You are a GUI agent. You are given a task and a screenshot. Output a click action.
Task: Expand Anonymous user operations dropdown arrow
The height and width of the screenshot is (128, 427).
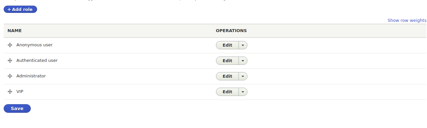[x=243, y=45]
